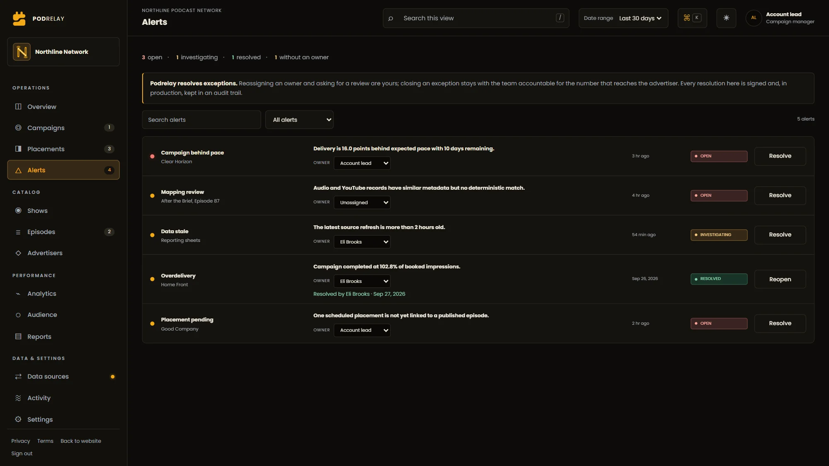Click the '3 open' summary count

point(152,57)
